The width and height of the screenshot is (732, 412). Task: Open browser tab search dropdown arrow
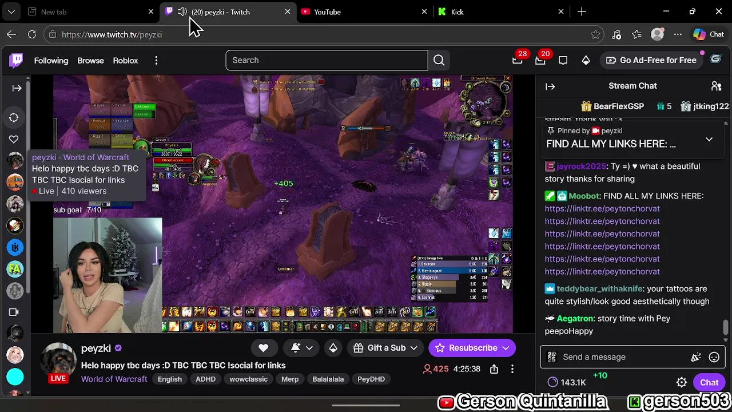11,11
